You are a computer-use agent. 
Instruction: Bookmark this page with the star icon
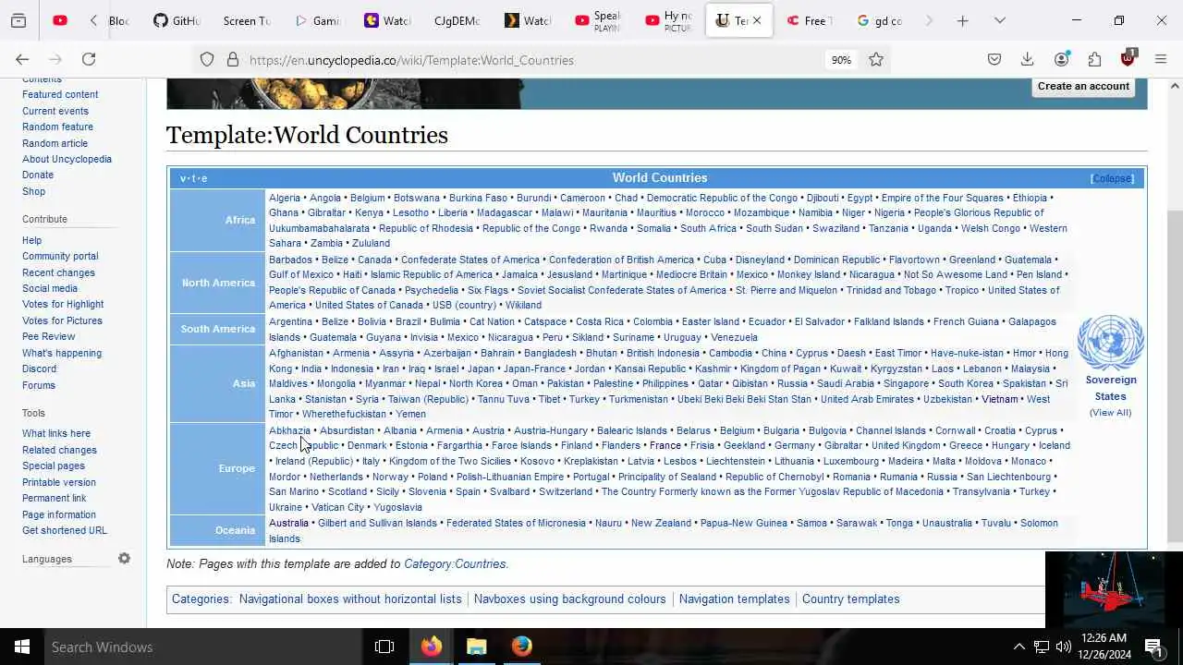coord(876,59)
